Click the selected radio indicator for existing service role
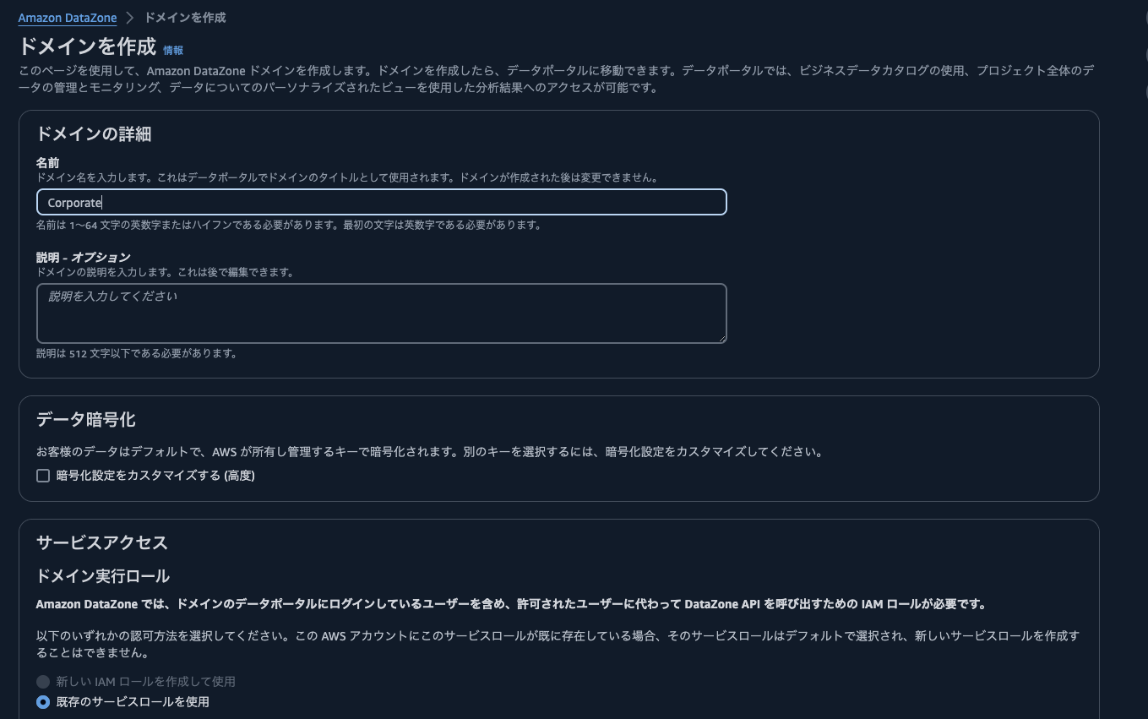The image size is (1148, 719). (45, 701)
